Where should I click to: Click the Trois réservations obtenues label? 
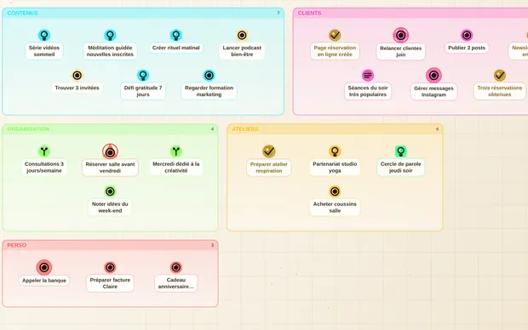click(500, 91)
